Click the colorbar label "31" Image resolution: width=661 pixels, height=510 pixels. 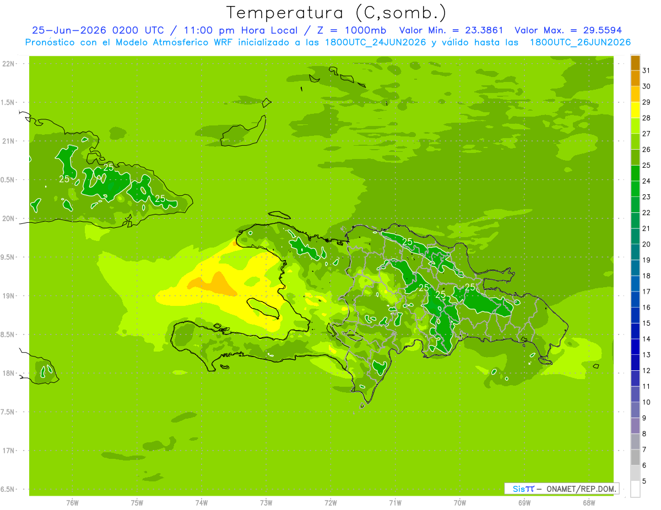point(646,70)
